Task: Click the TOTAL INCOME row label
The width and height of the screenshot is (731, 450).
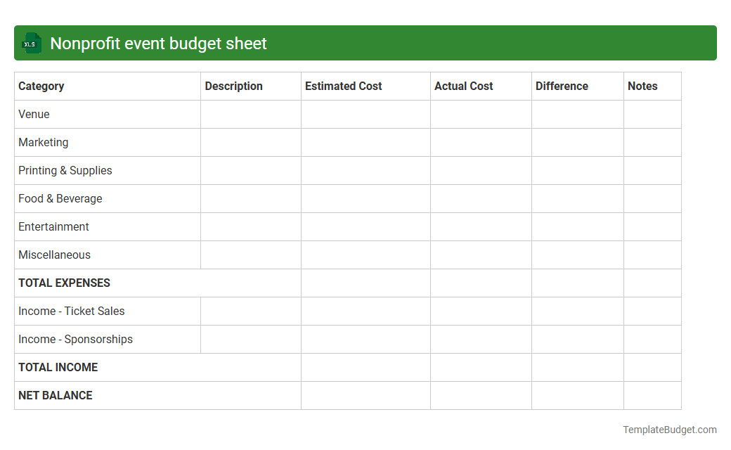Action: point(58,367)
